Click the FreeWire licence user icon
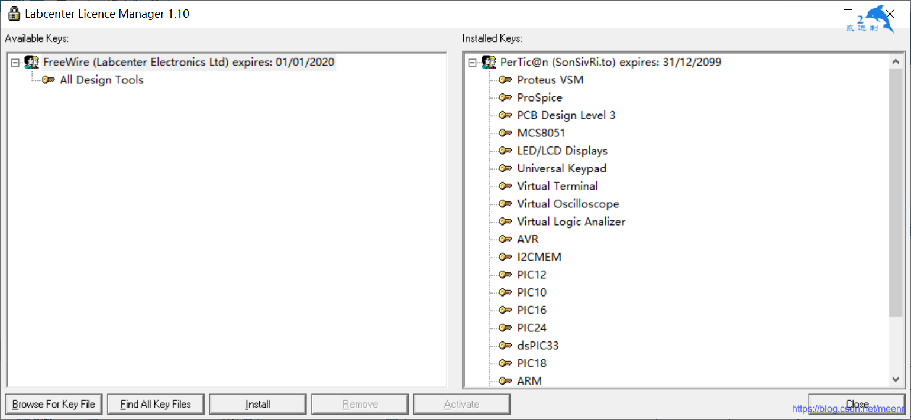 tap(32, 62)
